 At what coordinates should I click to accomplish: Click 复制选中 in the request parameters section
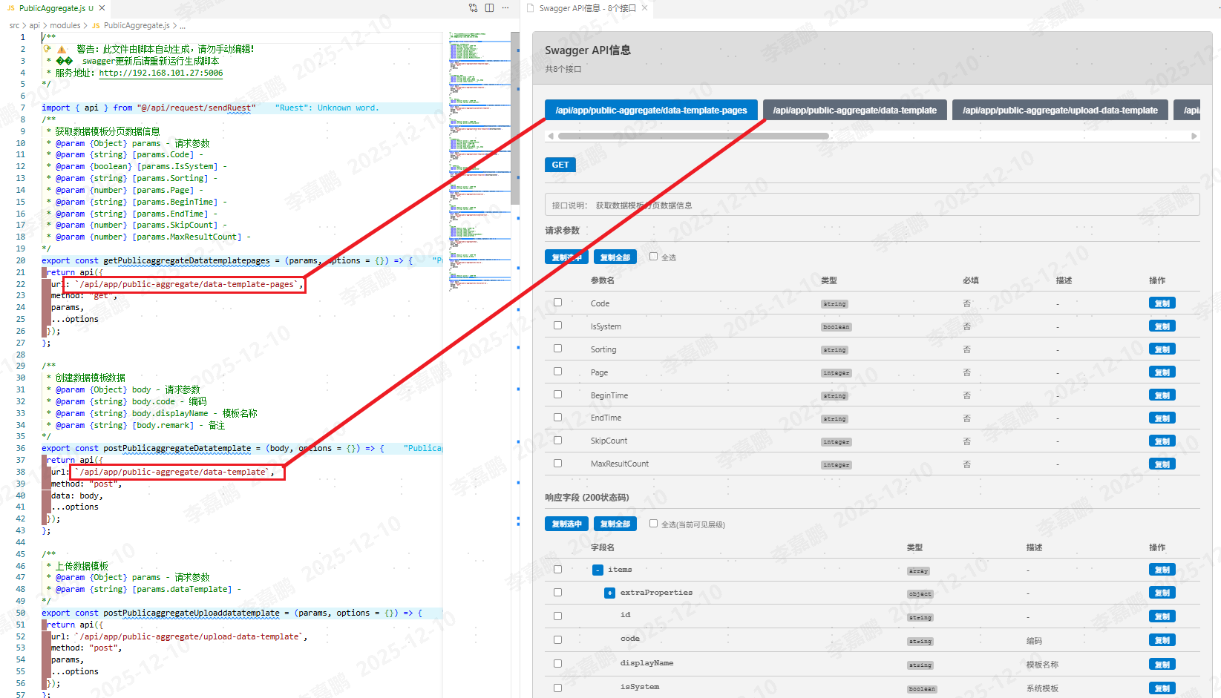coord(566,257)
